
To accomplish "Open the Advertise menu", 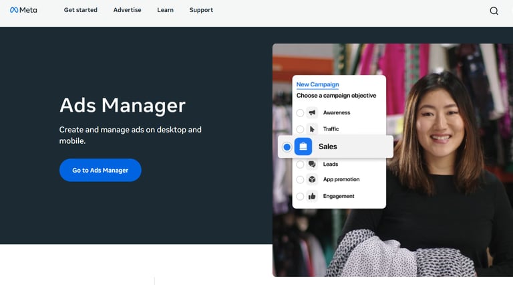I will 128,10.
